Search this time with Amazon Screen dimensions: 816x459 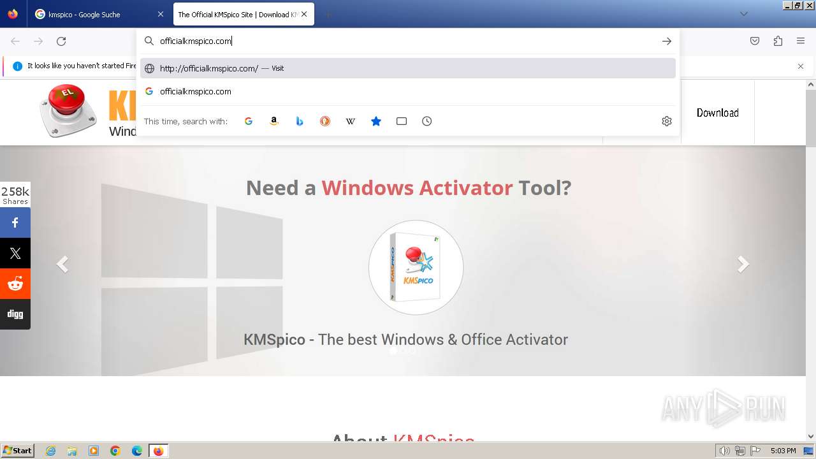274,121
